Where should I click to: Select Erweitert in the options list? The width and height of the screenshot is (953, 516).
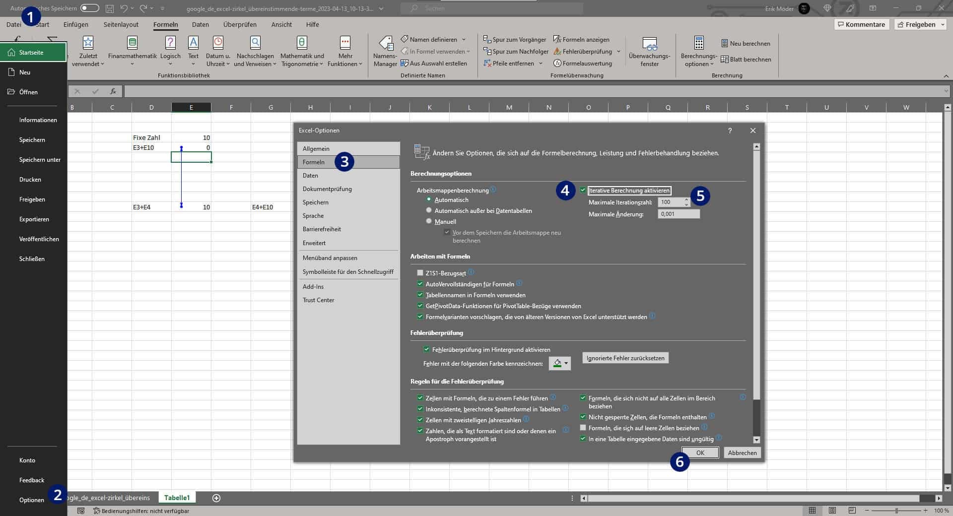coord(348,243)
